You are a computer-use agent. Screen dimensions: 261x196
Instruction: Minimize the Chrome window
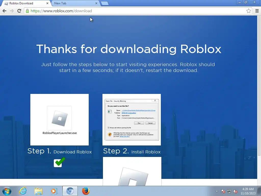240,2
